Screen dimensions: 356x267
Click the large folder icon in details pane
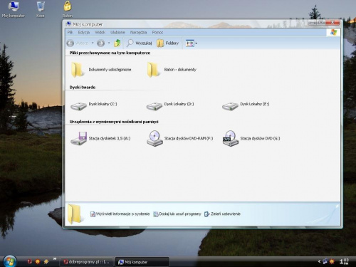(x=75, y=214)
